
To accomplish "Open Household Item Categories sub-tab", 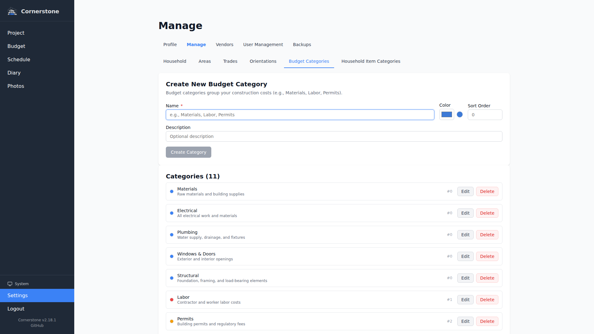I will pyautogui.click(x=371, y=61).
